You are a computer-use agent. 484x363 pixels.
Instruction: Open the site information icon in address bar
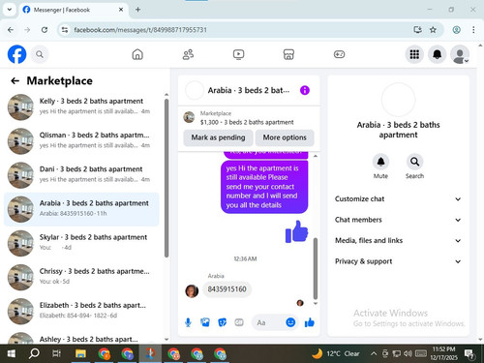click(x=65, y=30)
